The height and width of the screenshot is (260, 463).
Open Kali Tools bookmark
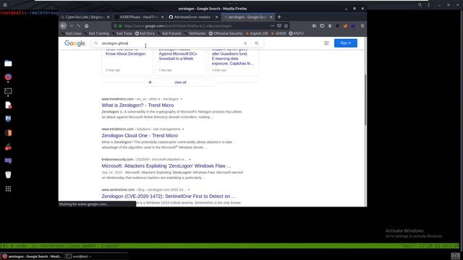pos(122,33)
